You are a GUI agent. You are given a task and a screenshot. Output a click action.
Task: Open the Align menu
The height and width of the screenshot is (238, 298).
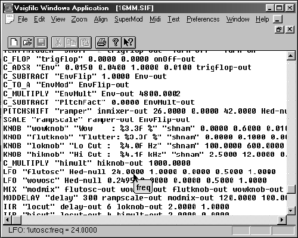pos(101,19)
